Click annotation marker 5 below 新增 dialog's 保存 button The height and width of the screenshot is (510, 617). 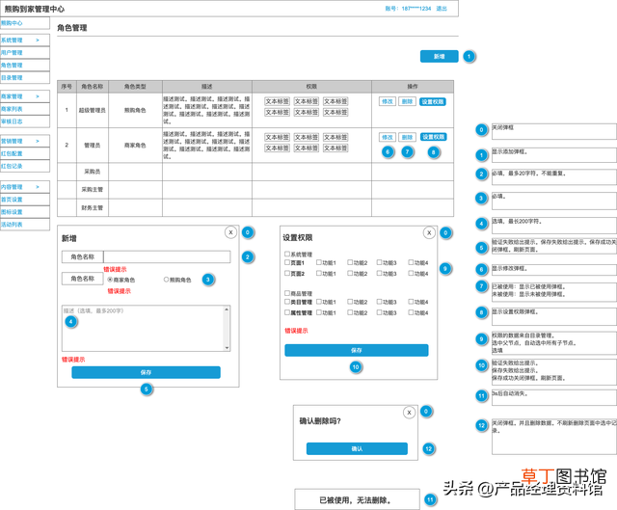(147, 389)
